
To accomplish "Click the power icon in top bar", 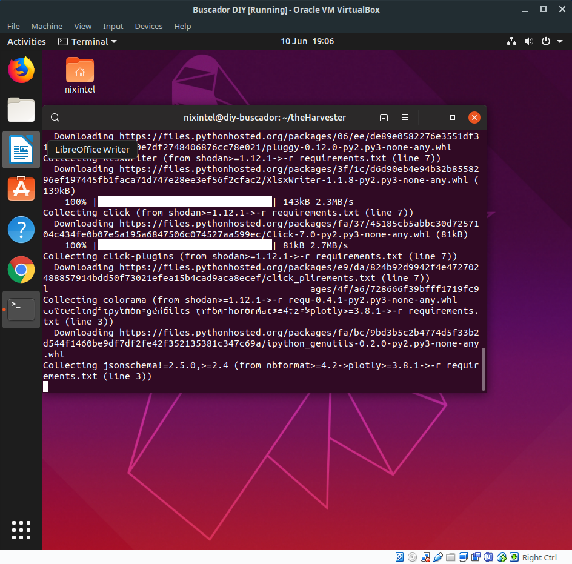I will tap(546, 41).
